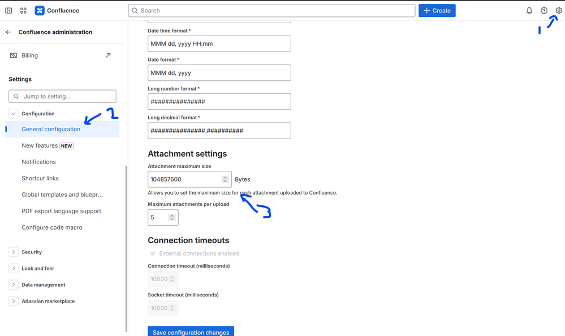Expand the Data management section
565x336 pixels.
[x=13, y=285]
